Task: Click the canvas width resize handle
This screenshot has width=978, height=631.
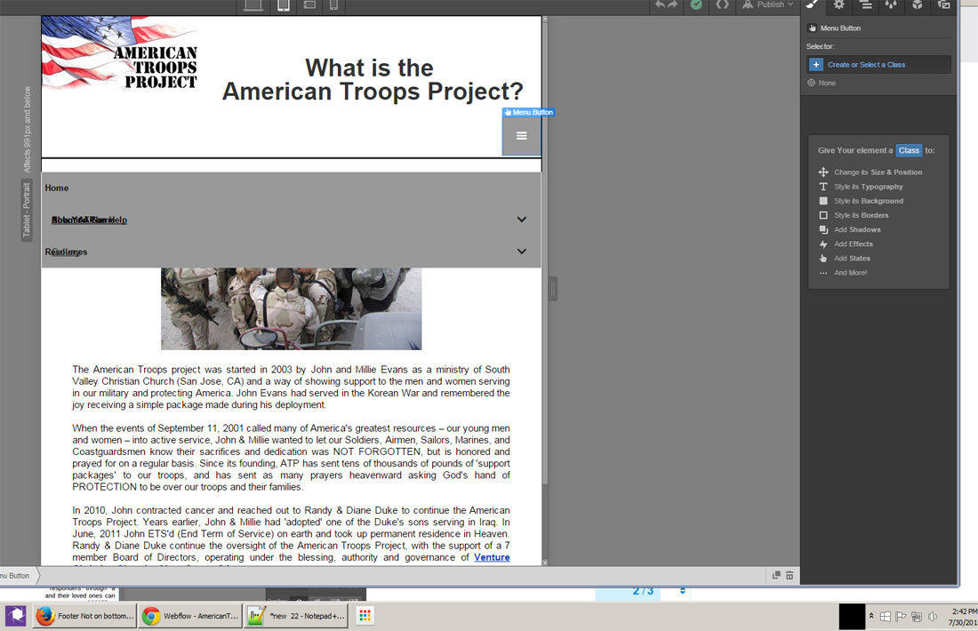Action: [553, 290]
